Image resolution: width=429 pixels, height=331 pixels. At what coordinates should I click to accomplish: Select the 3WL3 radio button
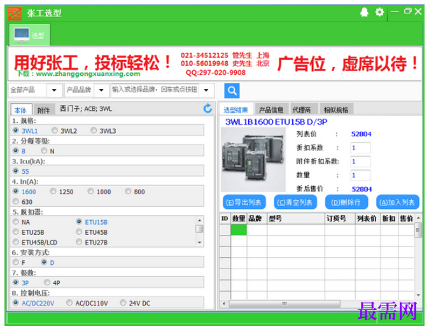point(94,130)
